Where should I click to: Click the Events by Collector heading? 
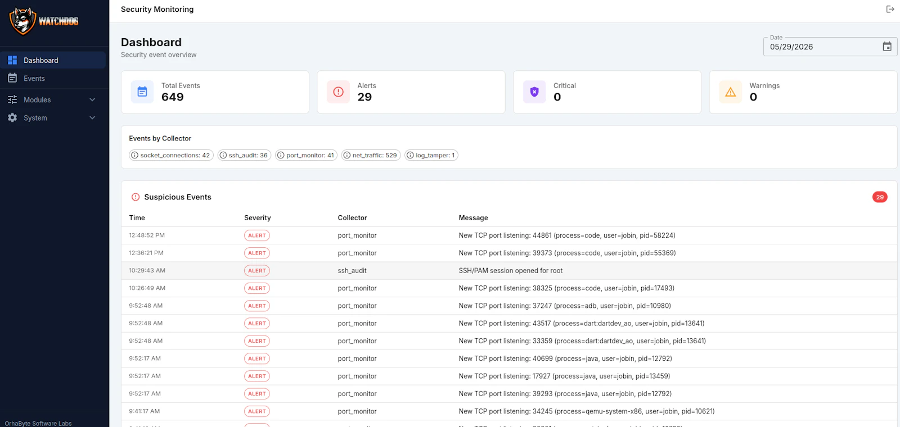click(x=160, y=138)
